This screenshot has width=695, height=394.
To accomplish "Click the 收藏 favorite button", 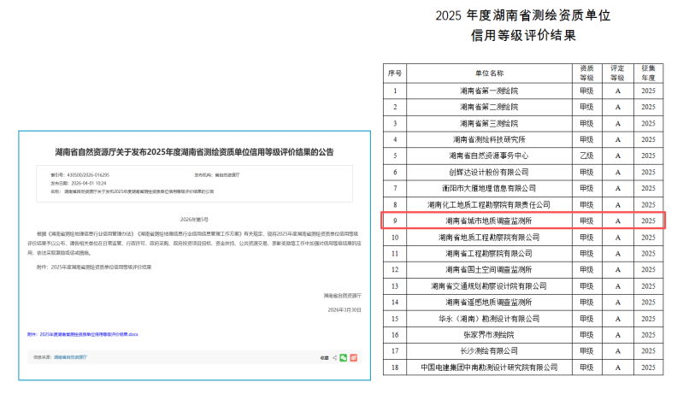I will (x=324, y=357).
